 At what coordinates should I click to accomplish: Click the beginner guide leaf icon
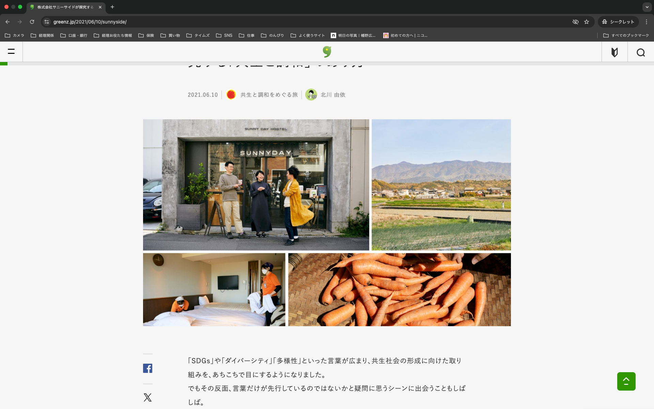tap(614, 52)
